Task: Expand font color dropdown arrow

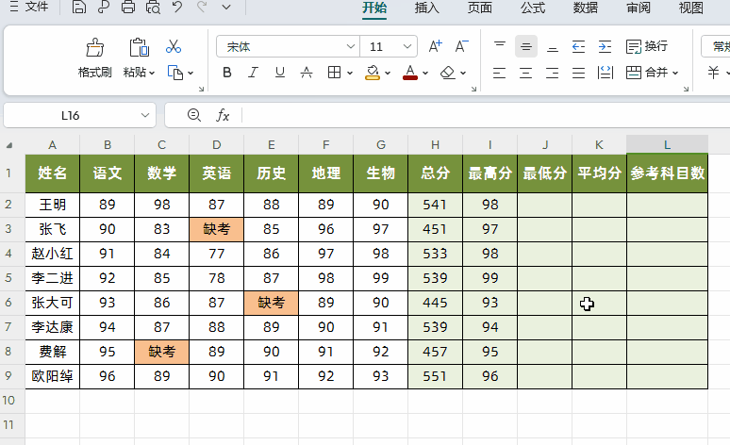Action: point(425,74)
